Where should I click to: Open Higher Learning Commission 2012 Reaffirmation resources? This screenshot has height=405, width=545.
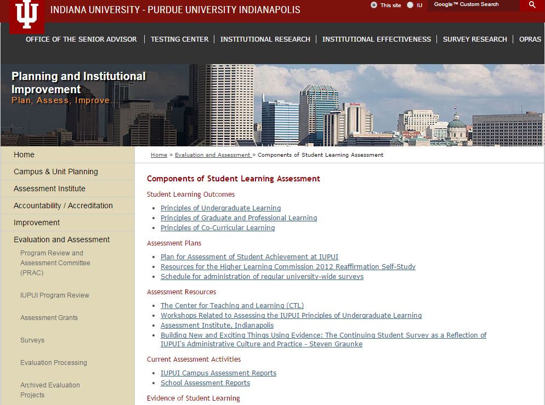pos(288,267)
